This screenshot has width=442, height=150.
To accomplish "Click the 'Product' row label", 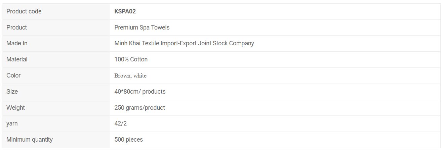I will [16, 28].
